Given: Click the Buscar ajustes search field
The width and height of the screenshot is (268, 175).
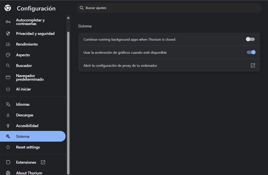Looking at the screenshot, I should click(x=169, y=8).
